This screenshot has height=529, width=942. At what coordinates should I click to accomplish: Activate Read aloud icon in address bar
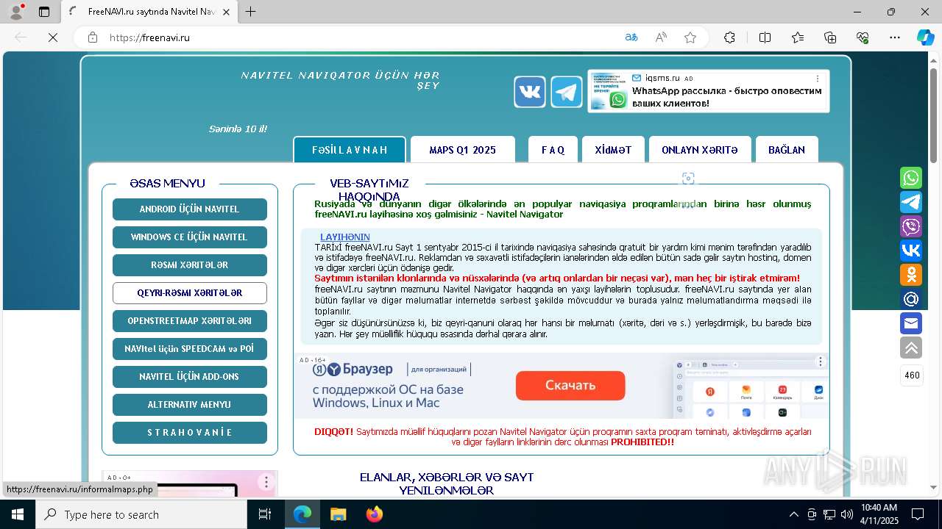click(x=661, y=37)
